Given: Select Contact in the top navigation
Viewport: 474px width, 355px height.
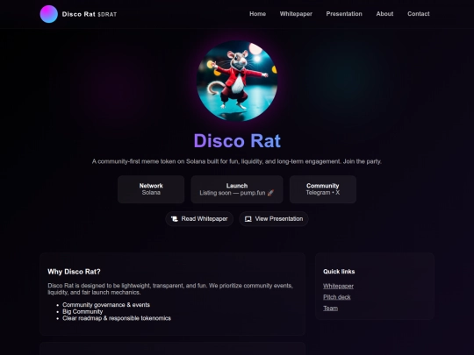Looking at the screenshot, I should (419, 14).
